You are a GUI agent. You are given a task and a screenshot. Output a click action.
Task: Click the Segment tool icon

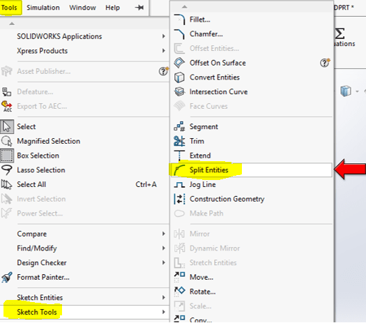point(179,126)
